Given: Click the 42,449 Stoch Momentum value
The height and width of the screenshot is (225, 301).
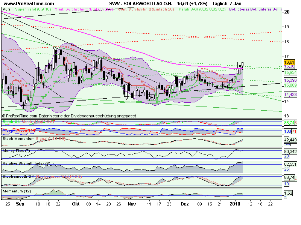Looking at the screenshot, I should pyautogui.click(x=290, y=140).
